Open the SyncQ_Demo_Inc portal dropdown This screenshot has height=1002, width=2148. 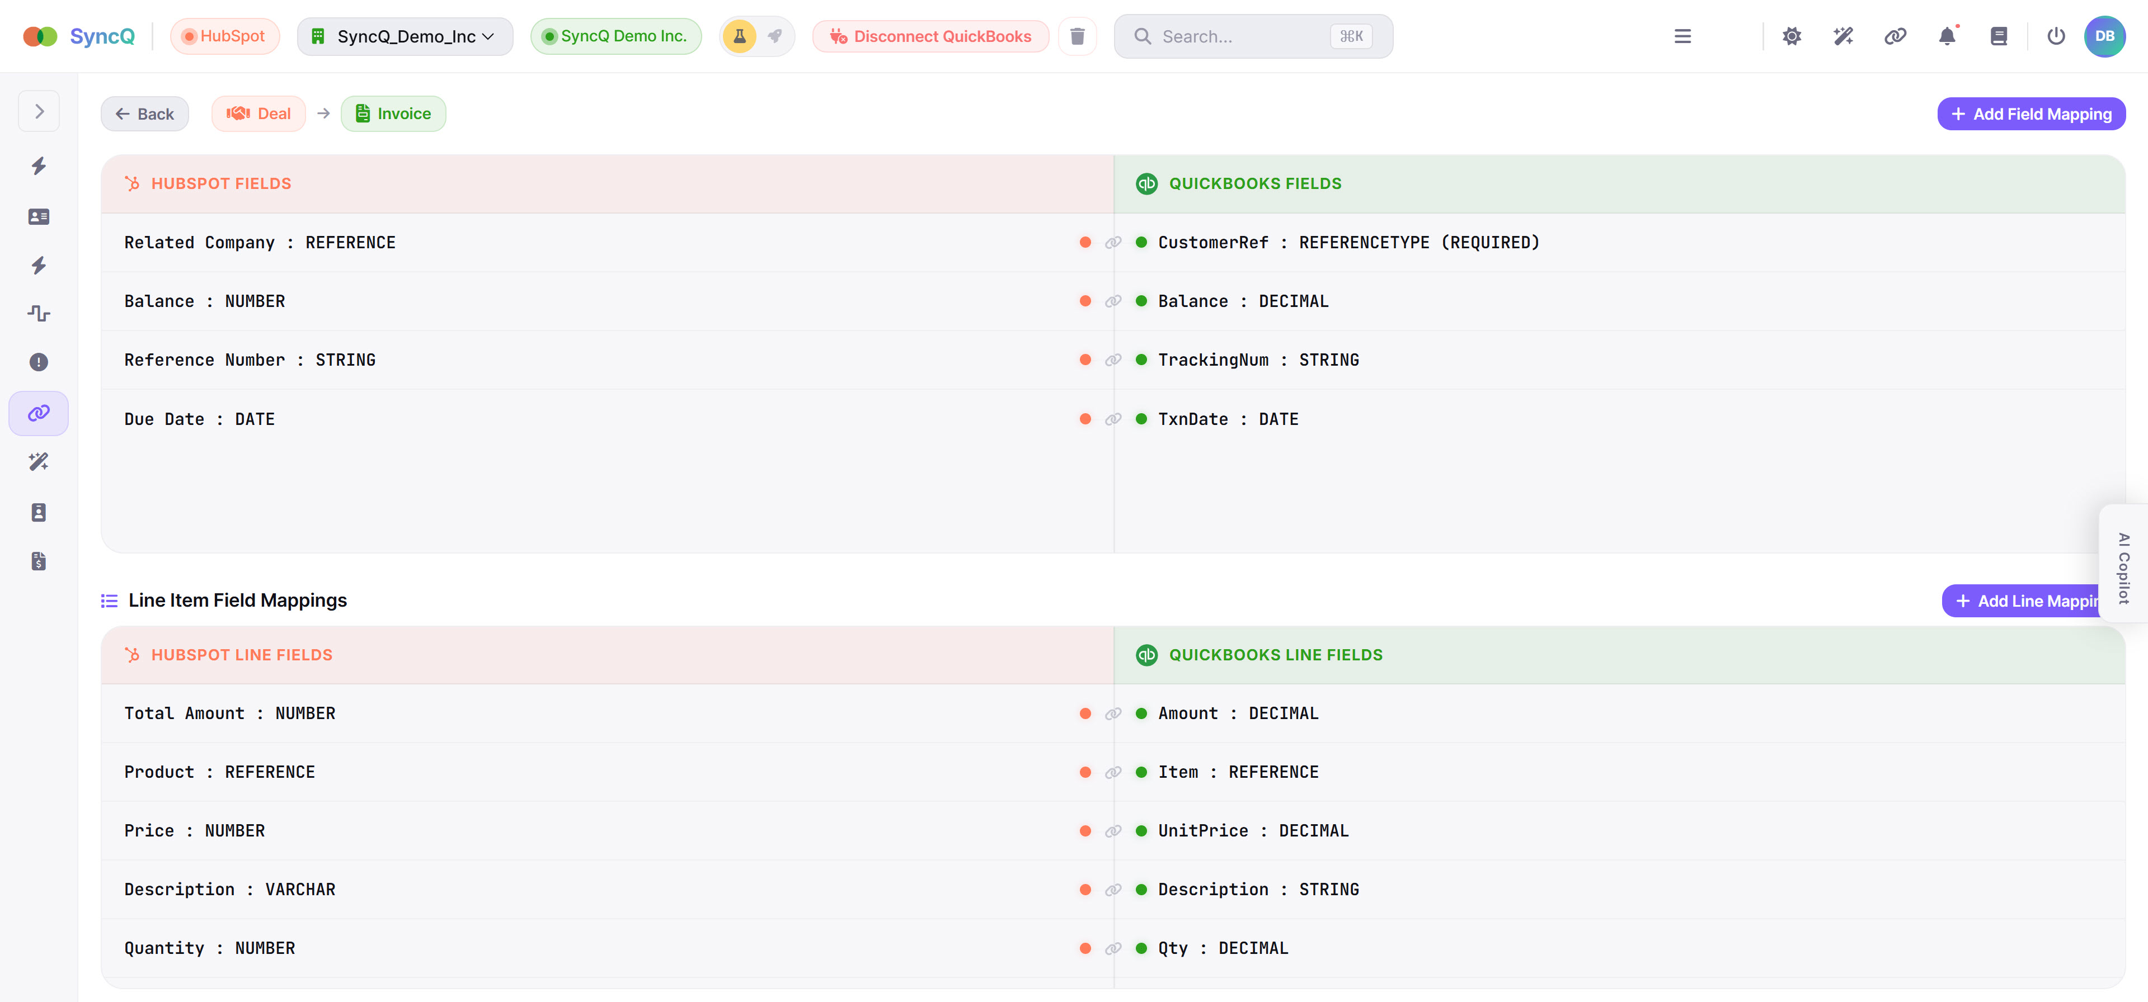[x=405, y=36]
